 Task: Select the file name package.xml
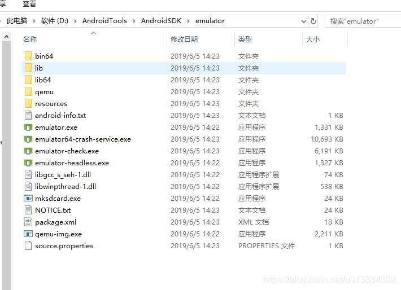pos(55,222)
